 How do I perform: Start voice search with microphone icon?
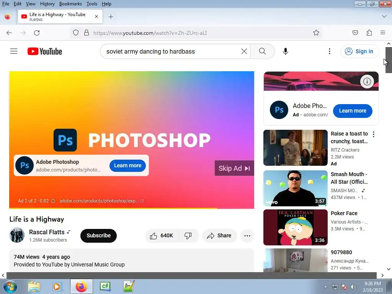tap(286, 51)
